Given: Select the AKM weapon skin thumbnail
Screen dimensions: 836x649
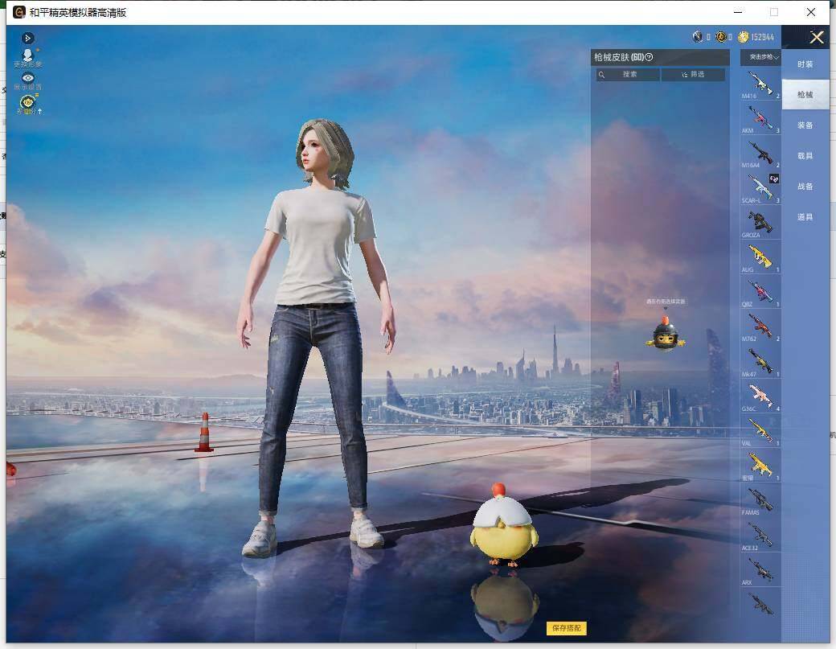Looking at the screenshot, I should (760, 118).
